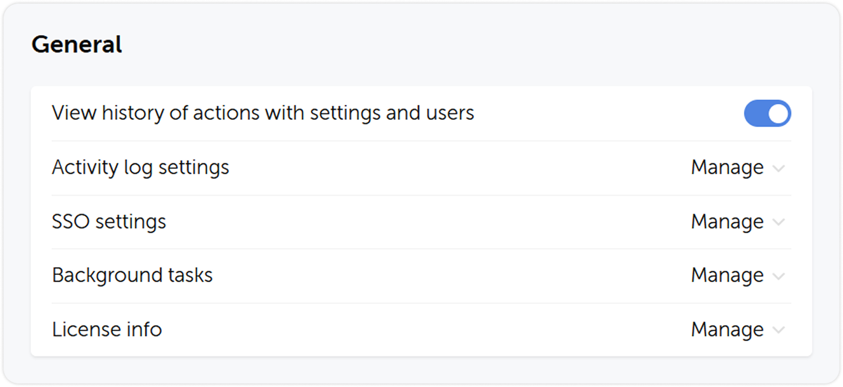Click Manage for SSO settings

pos(727,221)
